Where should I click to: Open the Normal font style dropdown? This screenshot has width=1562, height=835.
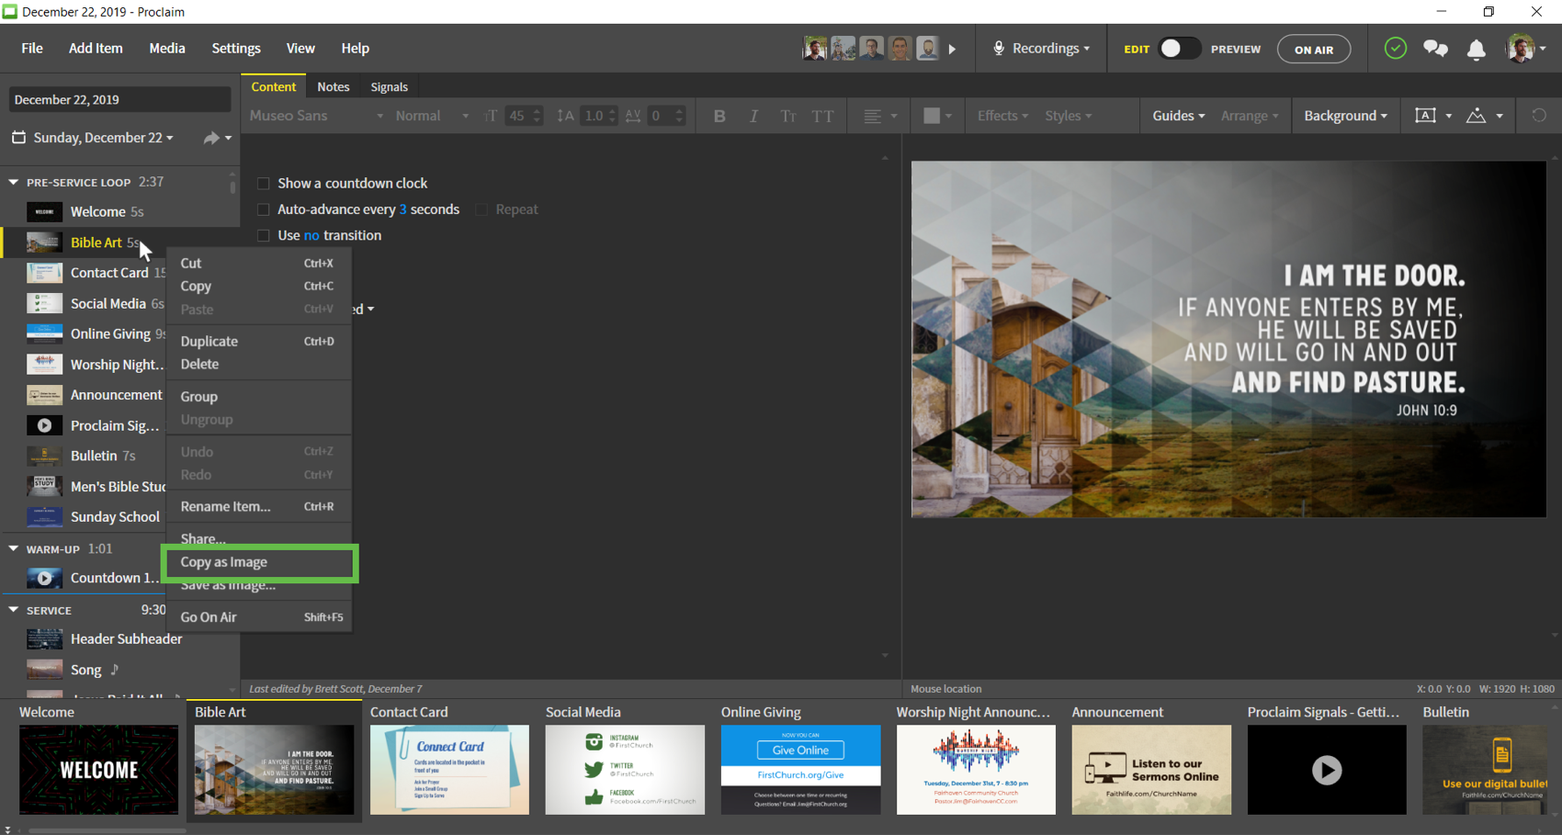click(x=432, y=116)
